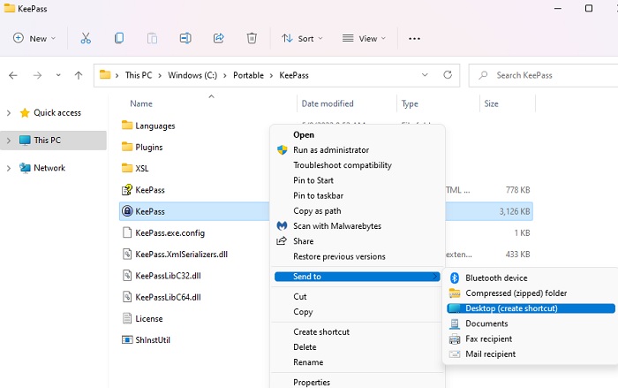Refresh the KeePass folder view
Viewport: 618px width, 388px height.
click(x=448, y=74)
